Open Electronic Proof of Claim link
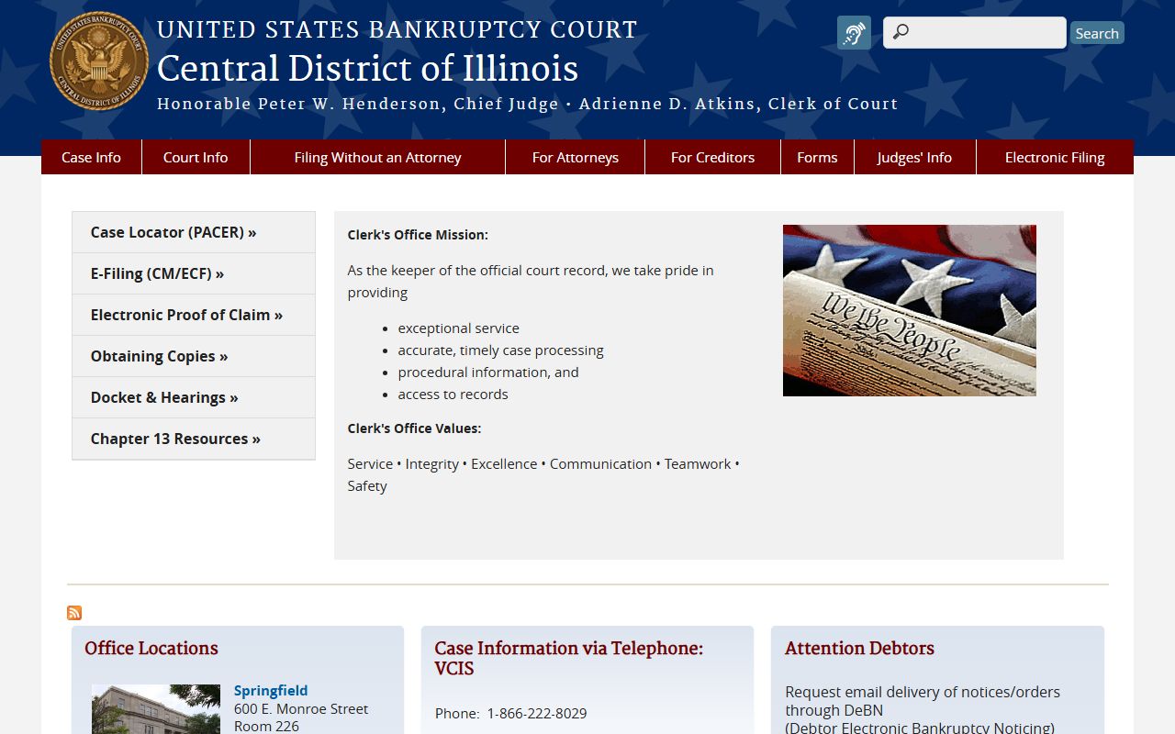This screenshot has width=1175, height=734. pyautogui.click(x=194, y=315)
